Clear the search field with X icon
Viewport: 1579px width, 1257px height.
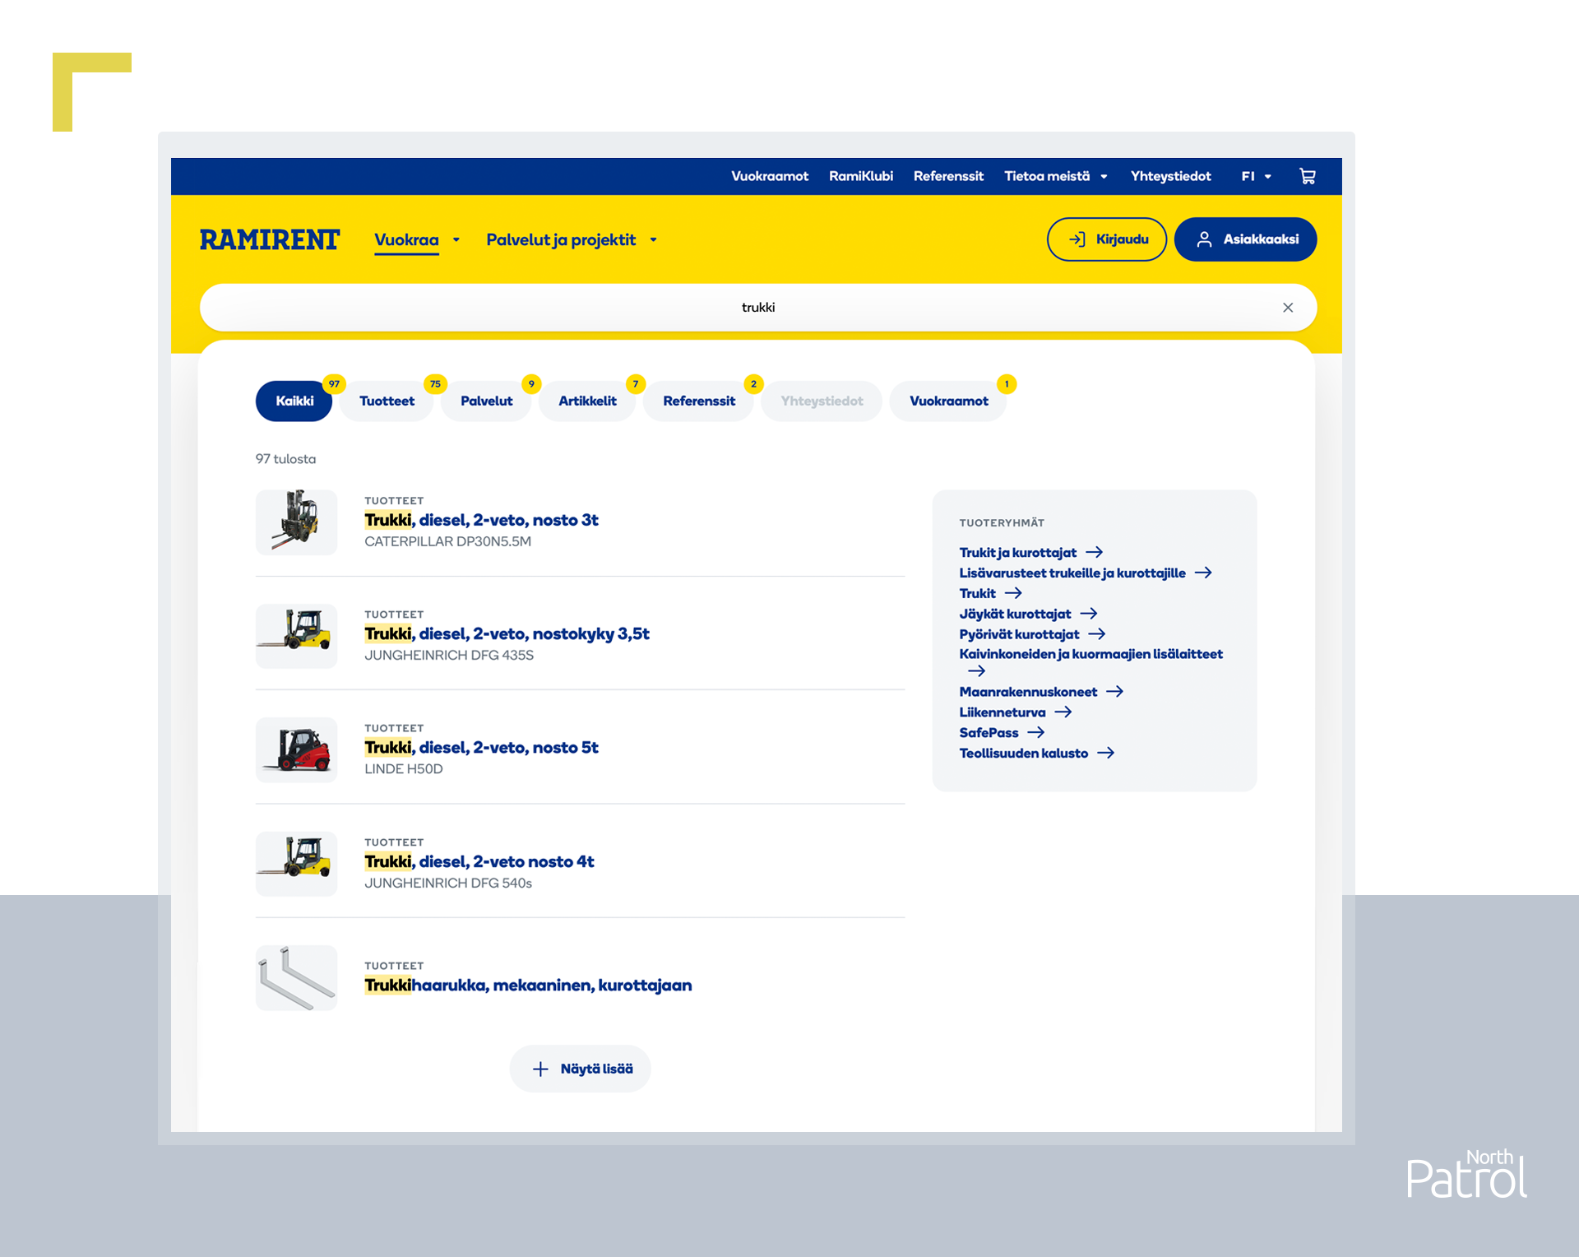click(x=1288, y=308)
